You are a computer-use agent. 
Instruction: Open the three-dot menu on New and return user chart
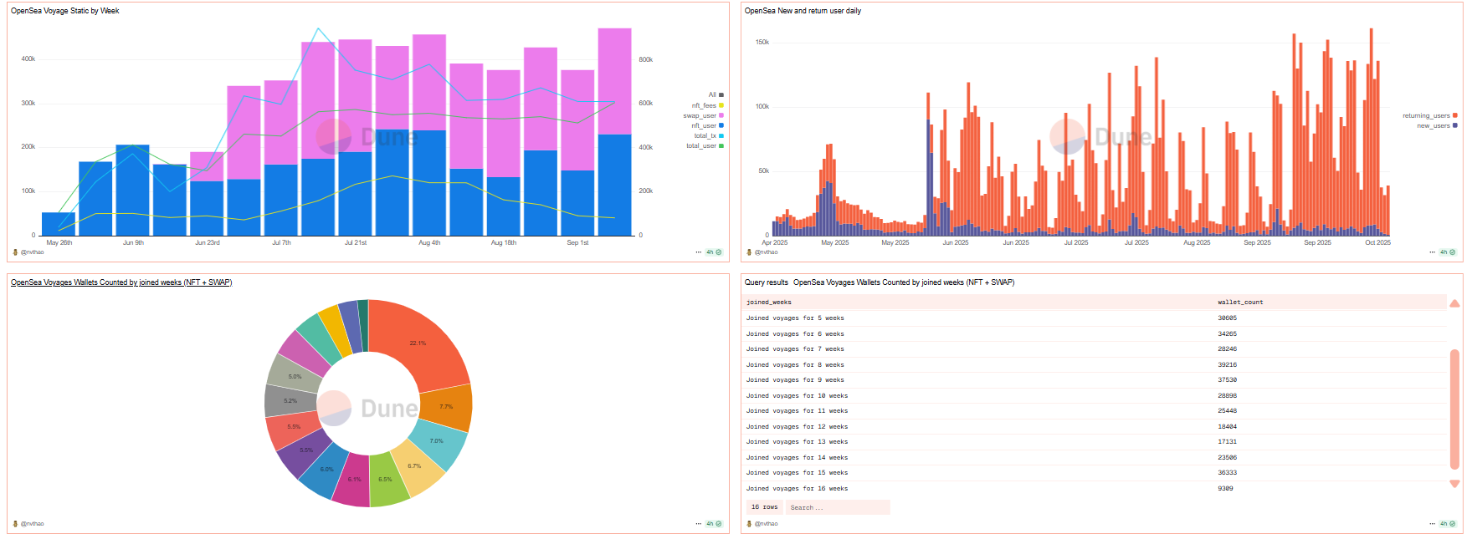[1432, 252]
